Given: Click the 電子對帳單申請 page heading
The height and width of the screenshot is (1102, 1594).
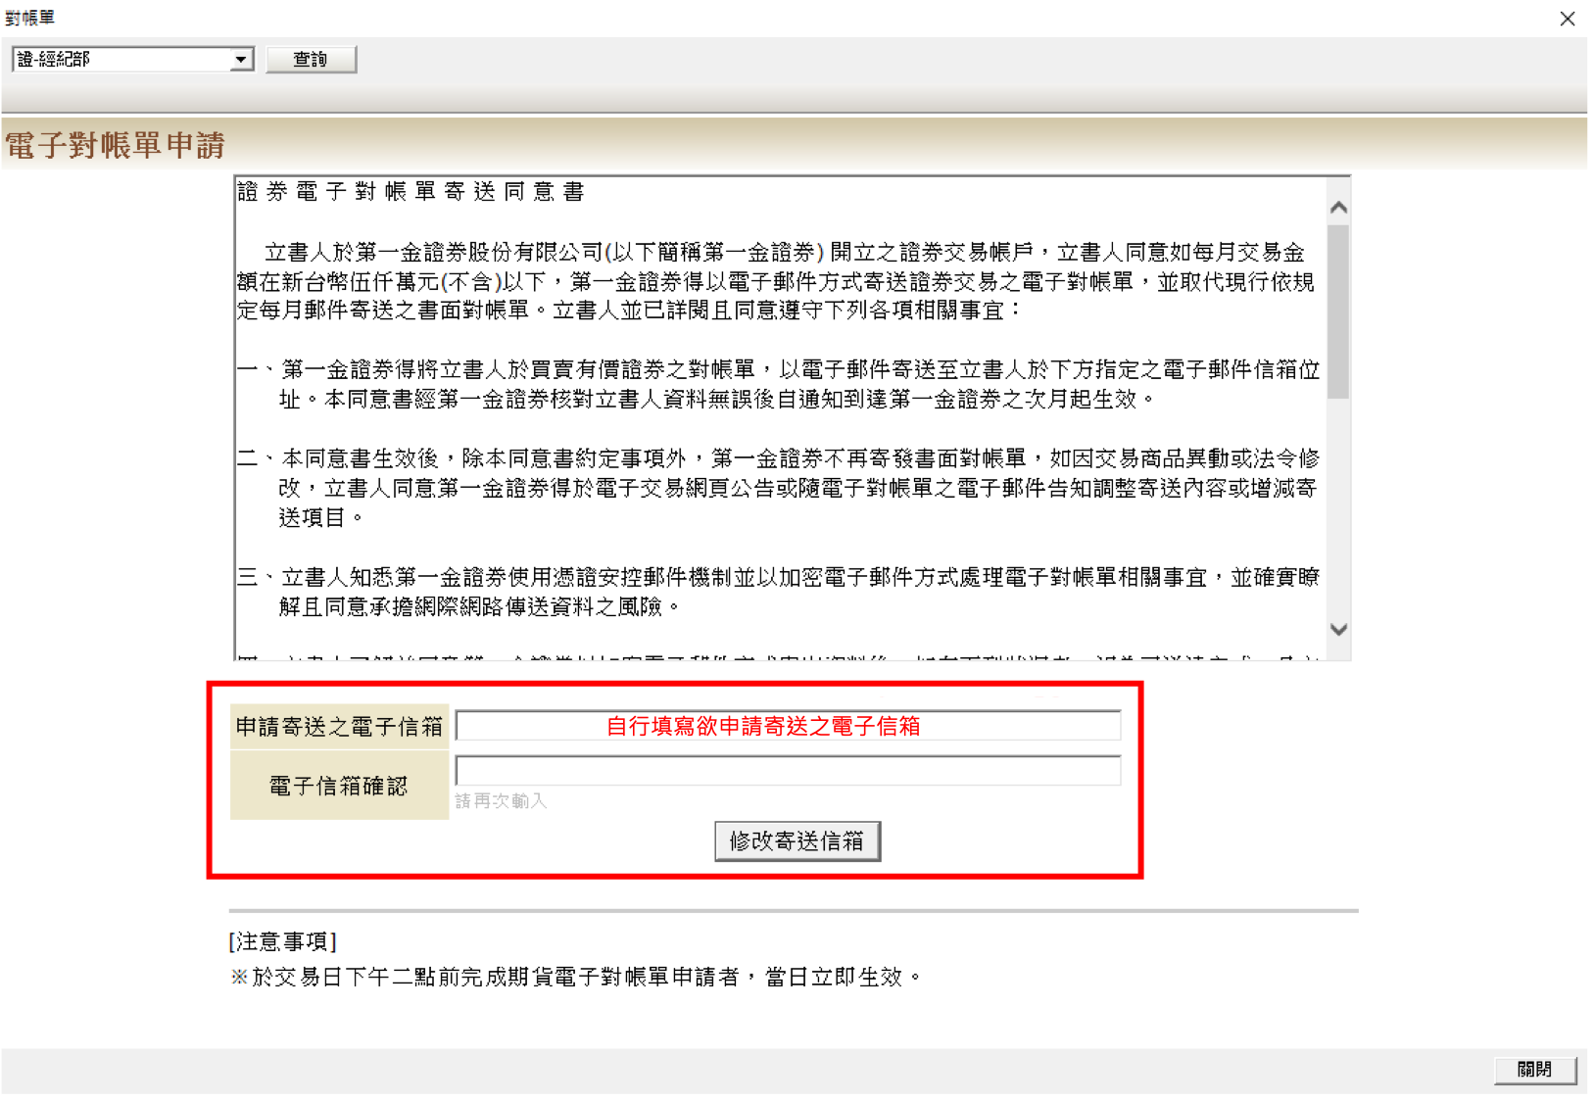Looking at the screenshot, I should click(x=116, y=146).
